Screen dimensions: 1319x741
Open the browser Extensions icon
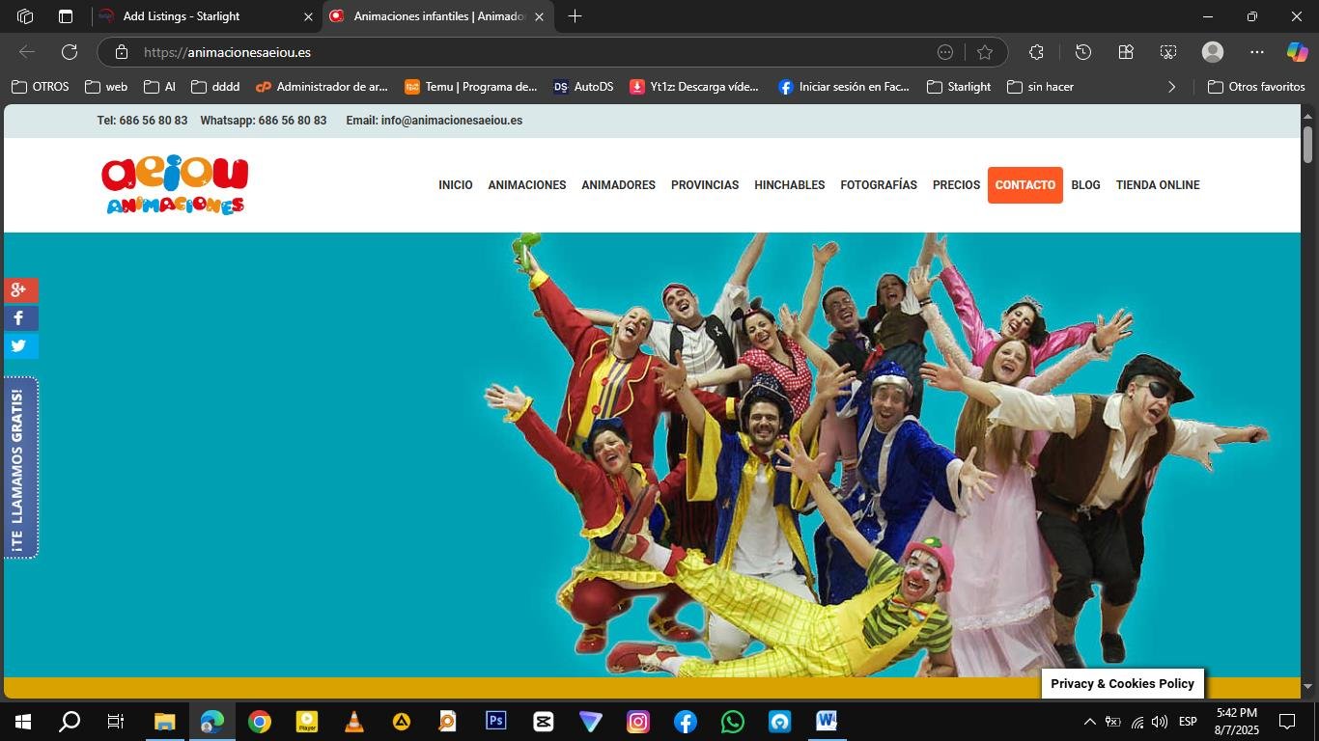click(1036, 52)
